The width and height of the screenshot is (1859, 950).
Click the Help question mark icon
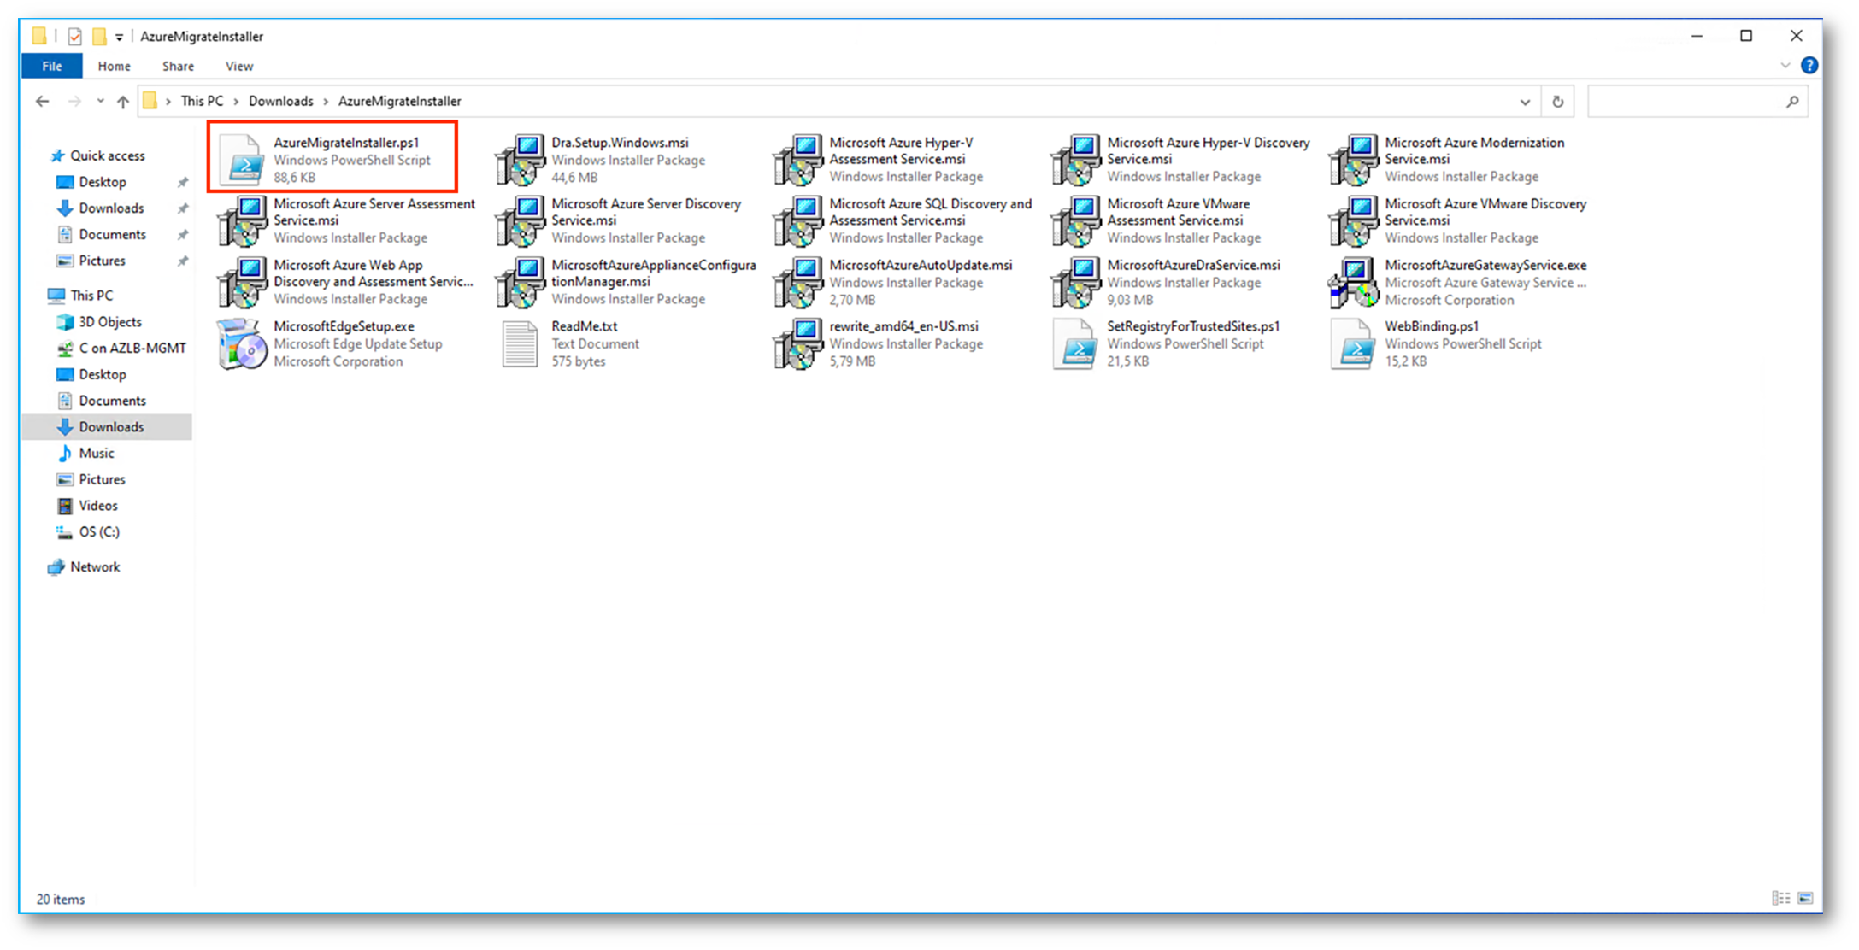click(x=1809, y=66)
